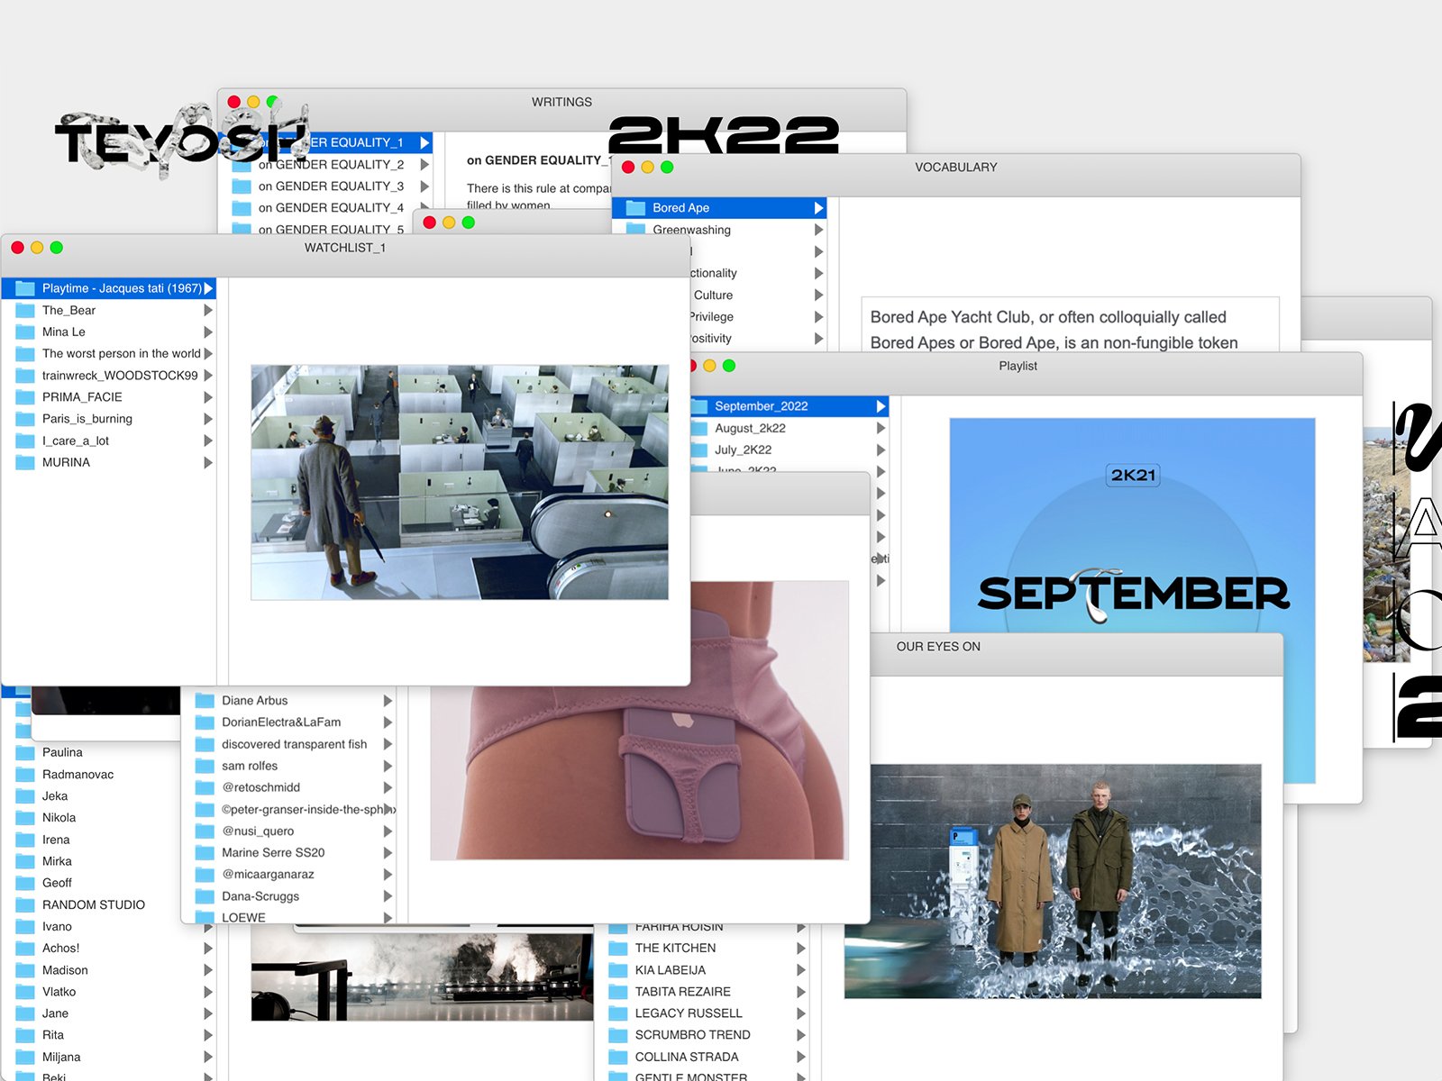
Task: Click the Rita folder icon
Action: coord(25,1035)
